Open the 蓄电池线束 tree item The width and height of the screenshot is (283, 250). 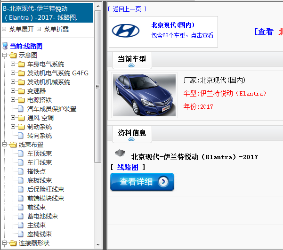(42, 216)
